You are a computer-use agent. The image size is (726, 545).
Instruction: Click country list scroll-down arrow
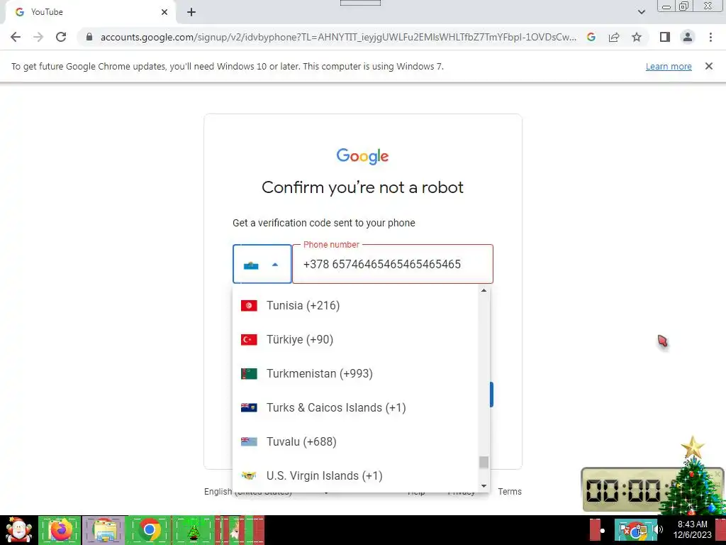484,486
